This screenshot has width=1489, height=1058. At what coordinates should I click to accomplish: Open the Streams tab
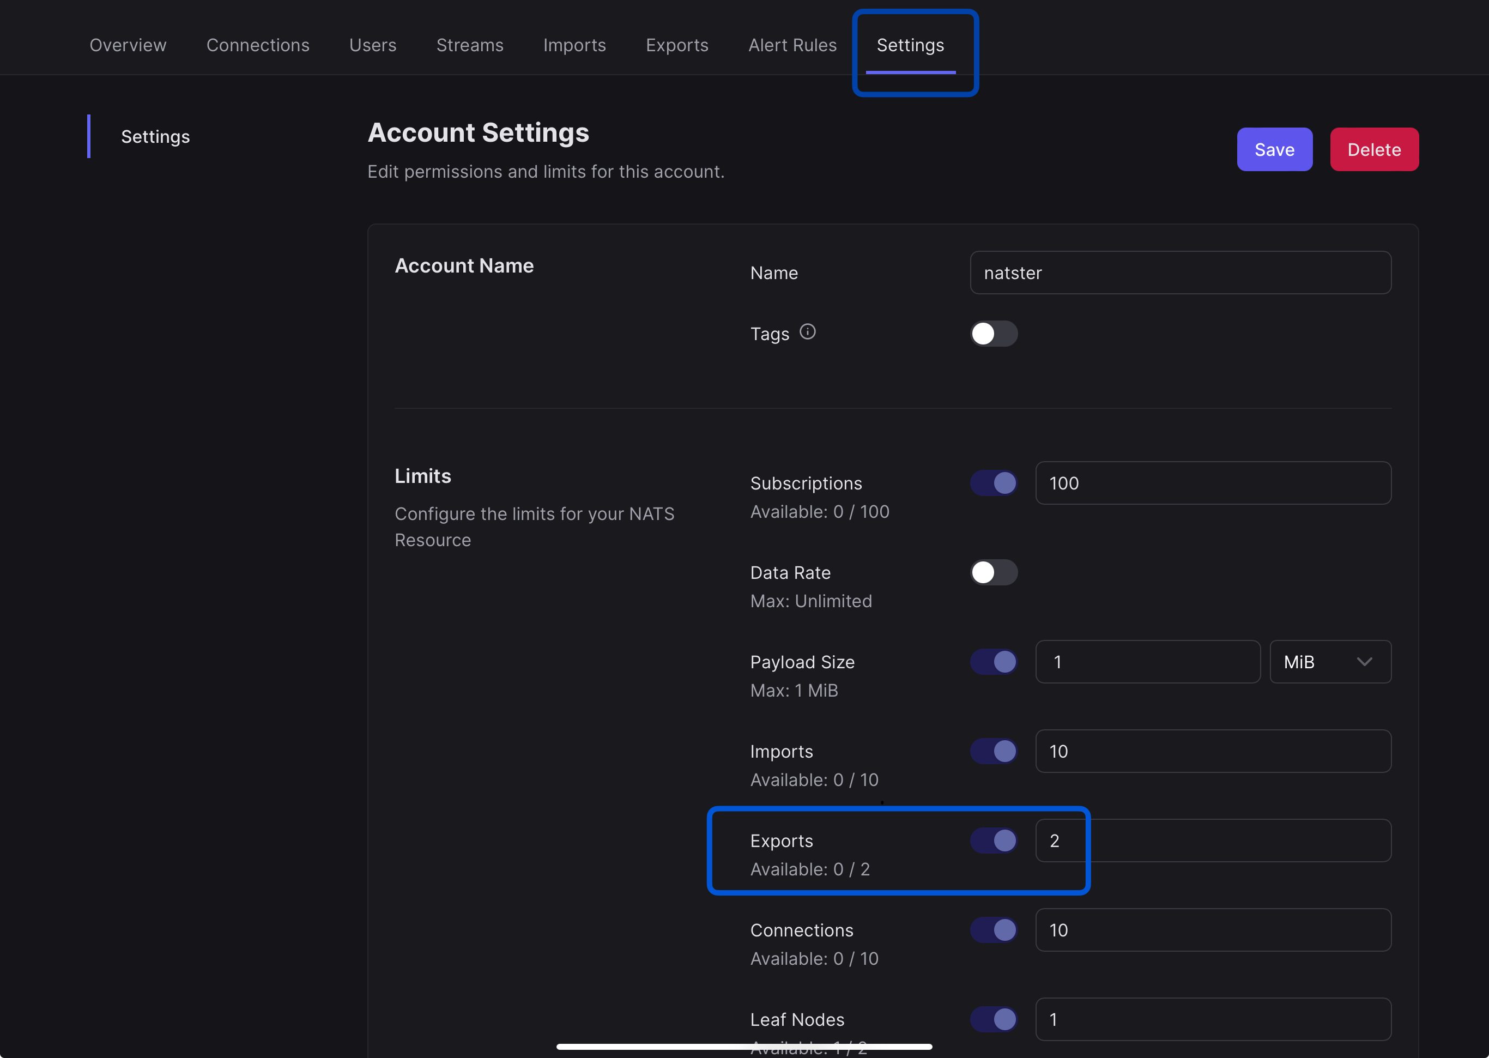[x=470, y=45]
